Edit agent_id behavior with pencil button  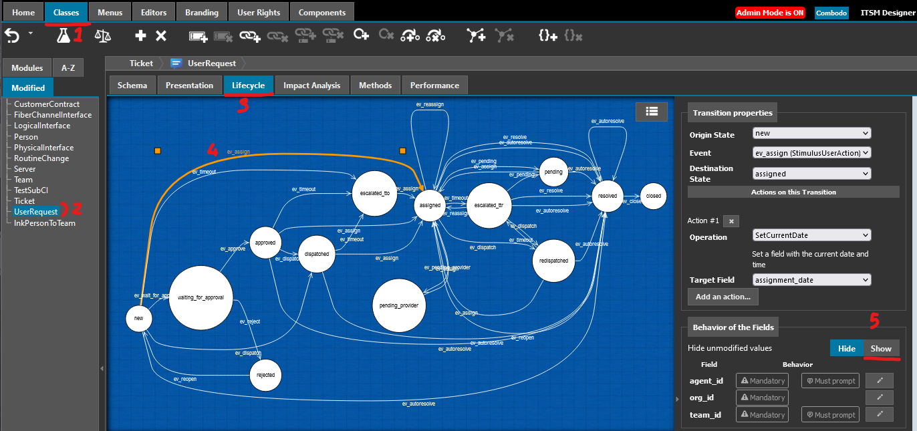(x=880, y=380)
